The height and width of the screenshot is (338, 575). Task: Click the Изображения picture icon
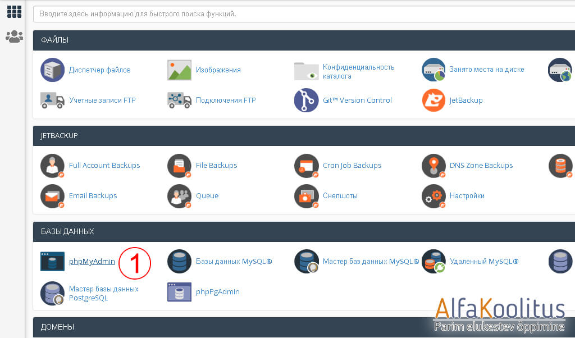tap(179, 70)
